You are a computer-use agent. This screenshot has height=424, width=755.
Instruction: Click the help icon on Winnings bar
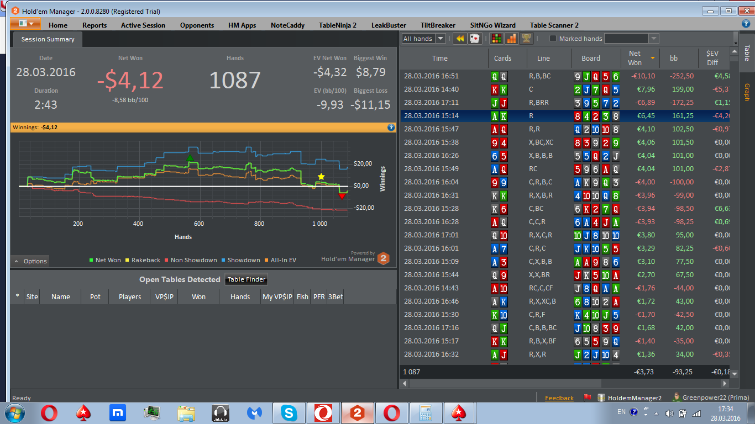[x=391, y=127]
